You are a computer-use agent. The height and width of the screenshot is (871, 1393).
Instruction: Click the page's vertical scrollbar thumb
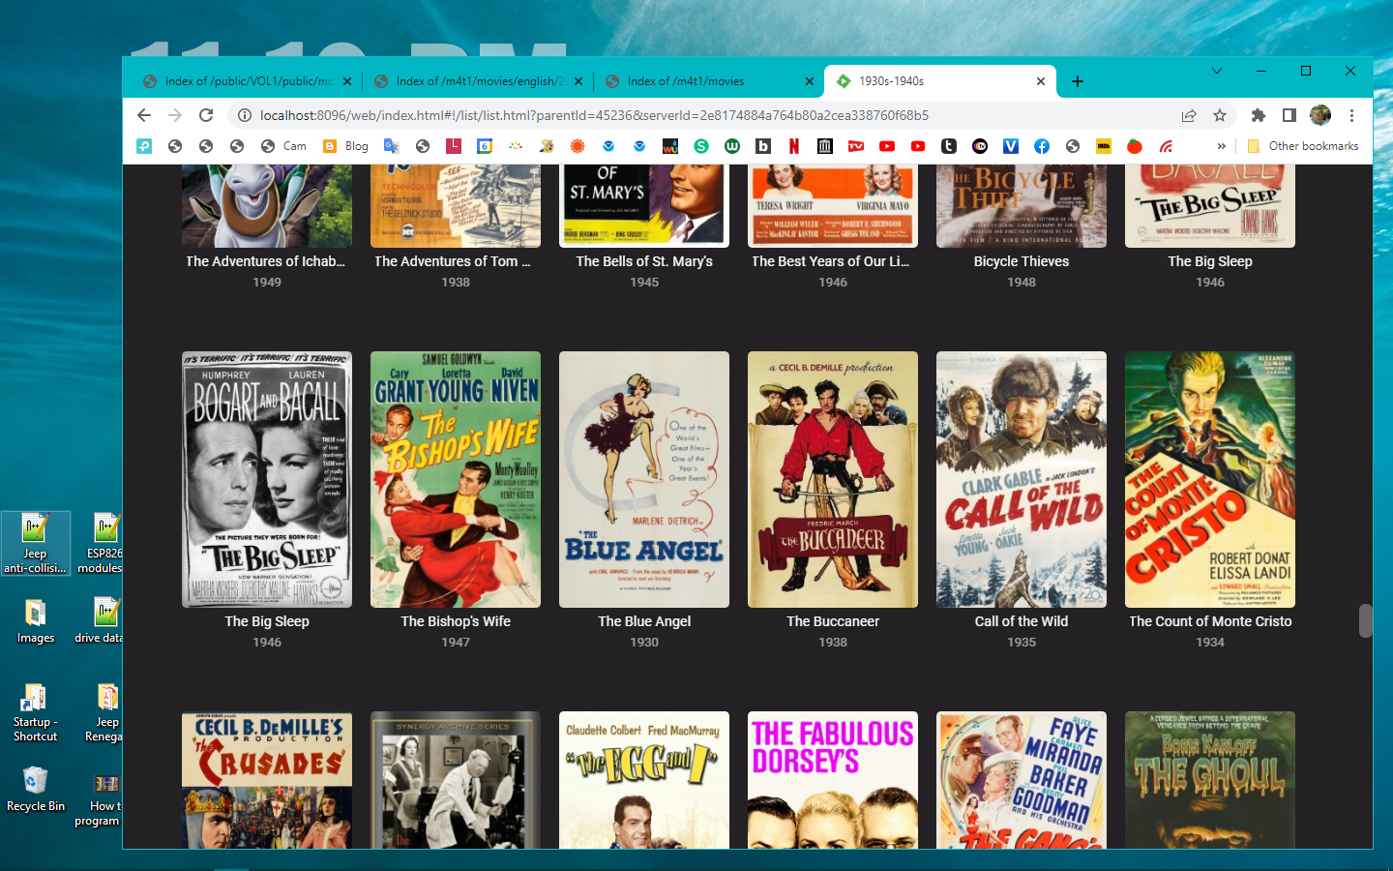pos(1365,621)
